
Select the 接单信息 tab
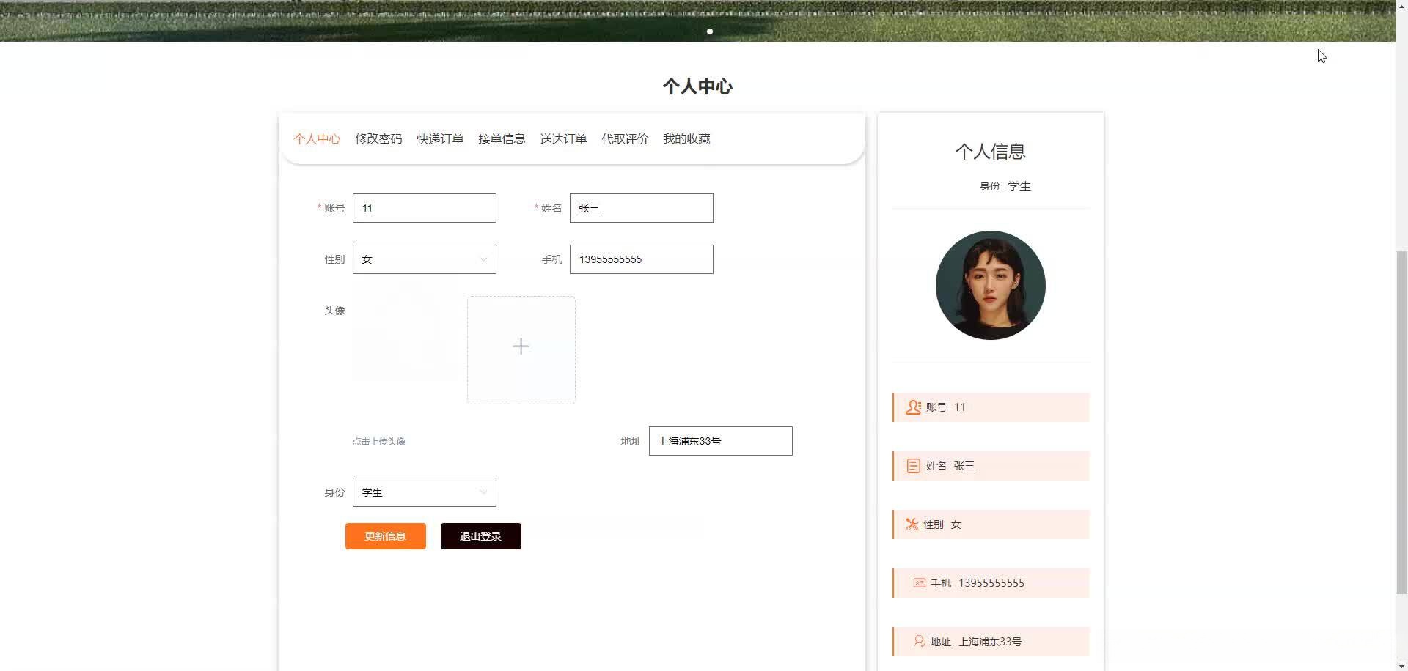click(x=502, y=138)
